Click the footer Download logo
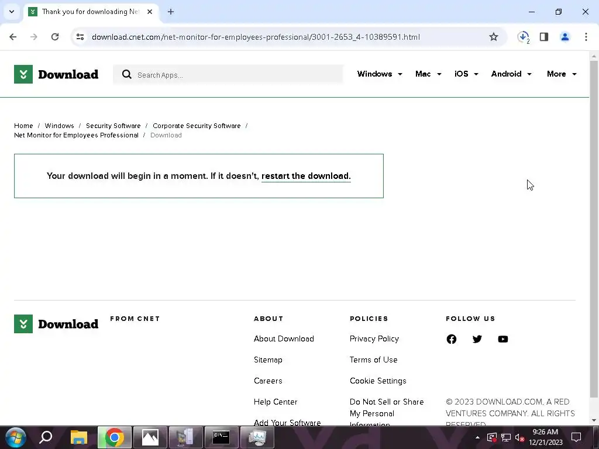 [x=56, y=324]
